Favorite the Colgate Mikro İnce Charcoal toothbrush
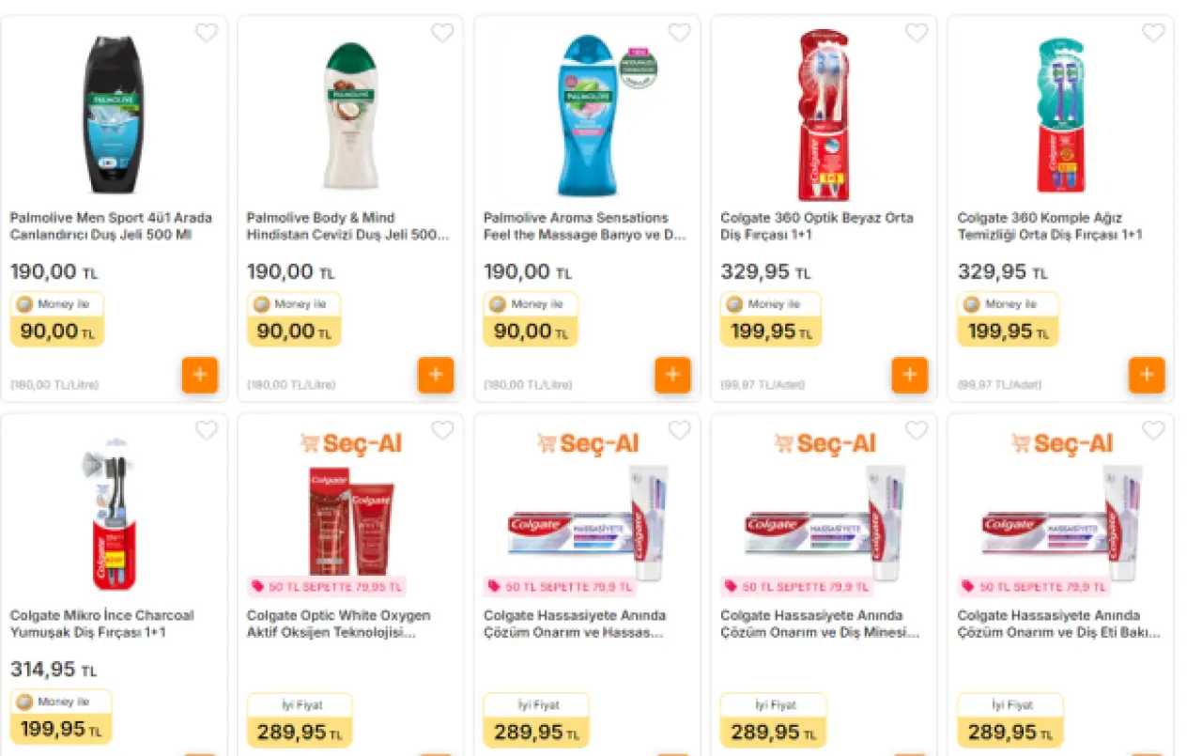The image size is (1202, 756). 206,430
